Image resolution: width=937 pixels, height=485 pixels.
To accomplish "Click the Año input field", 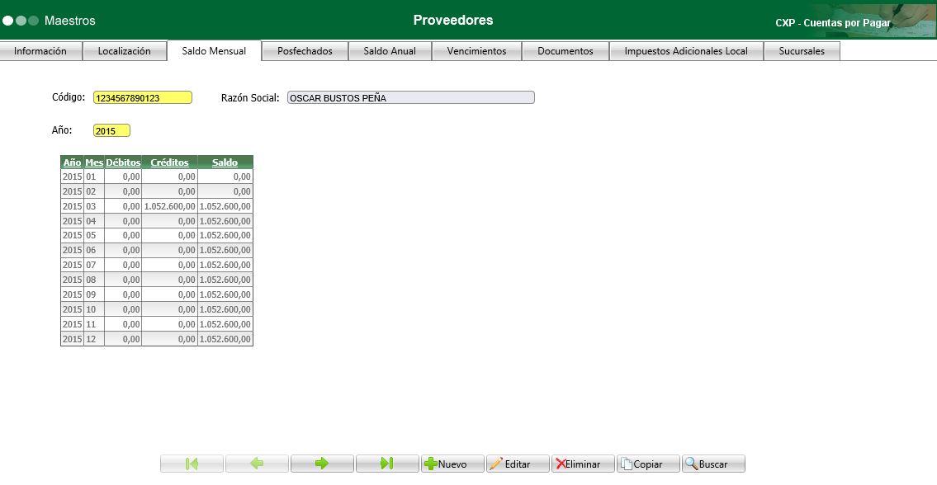I will 111,131.
